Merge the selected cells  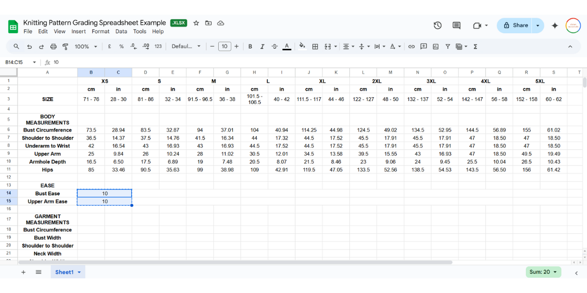328,46
